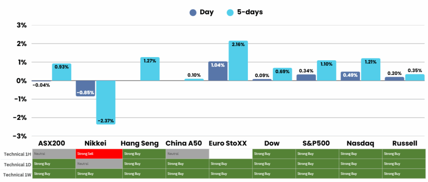
Task: Select the S&P500 Day bar at 0.34%
Action: [306, 77]
